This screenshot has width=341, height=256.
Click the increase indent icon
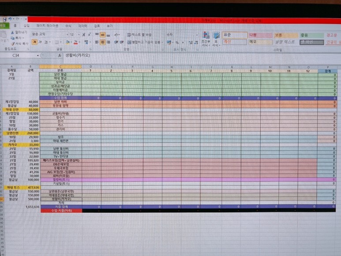(122, 42)
